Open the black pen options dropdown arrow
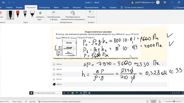This screenshot has height=103, width=184. click(x=13, y=19)
